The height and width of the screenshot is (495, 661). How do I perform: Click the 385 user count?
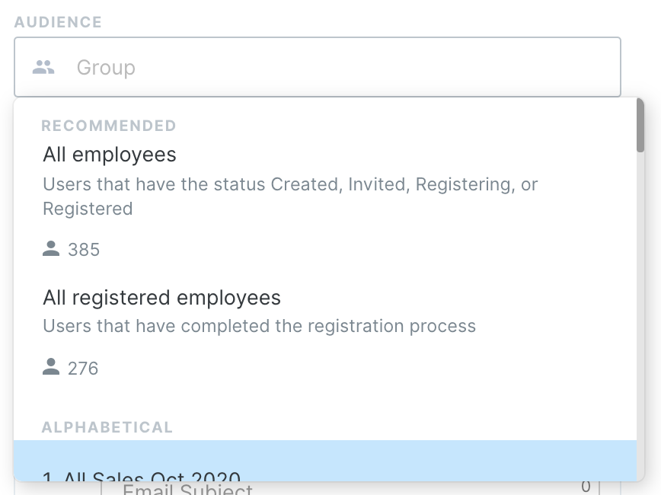[84, 250]
